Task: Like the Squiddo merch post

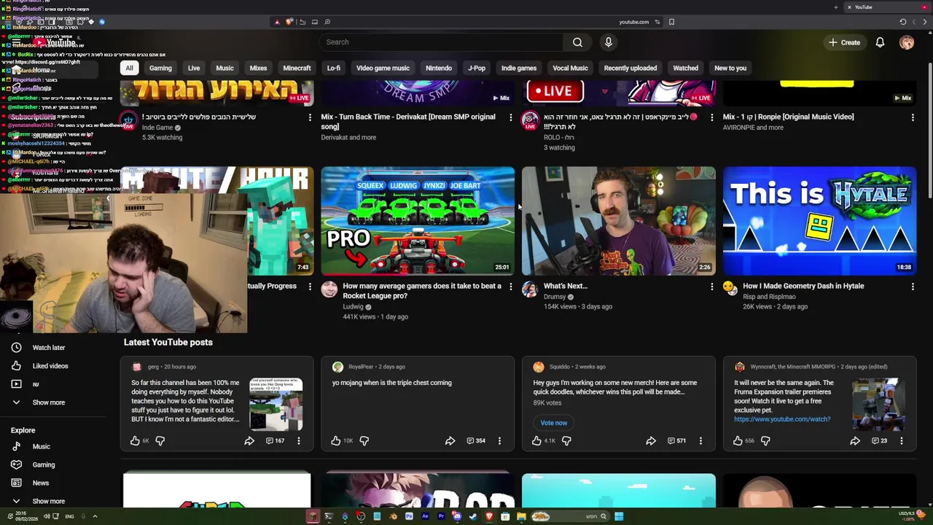Action: point(536,440)
